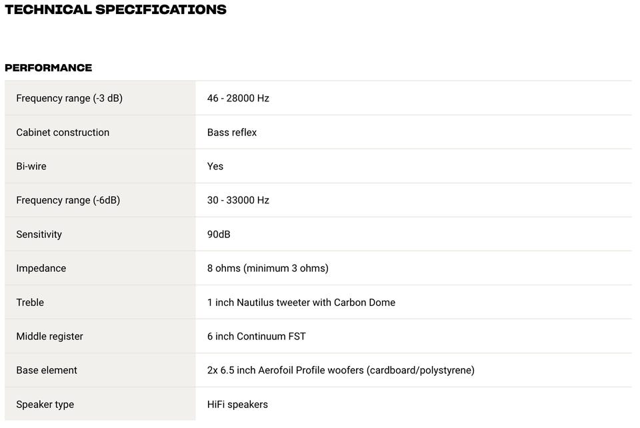This screenshot has width=640, height=428.
Task: Click the HiFi speakers value
Action: tap(237, 404)
